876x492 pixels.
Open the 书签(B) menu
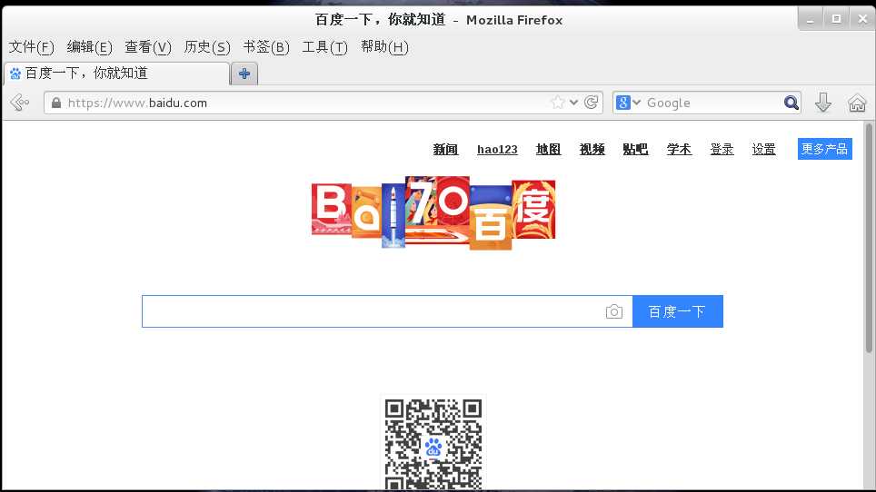coord(266,47)
